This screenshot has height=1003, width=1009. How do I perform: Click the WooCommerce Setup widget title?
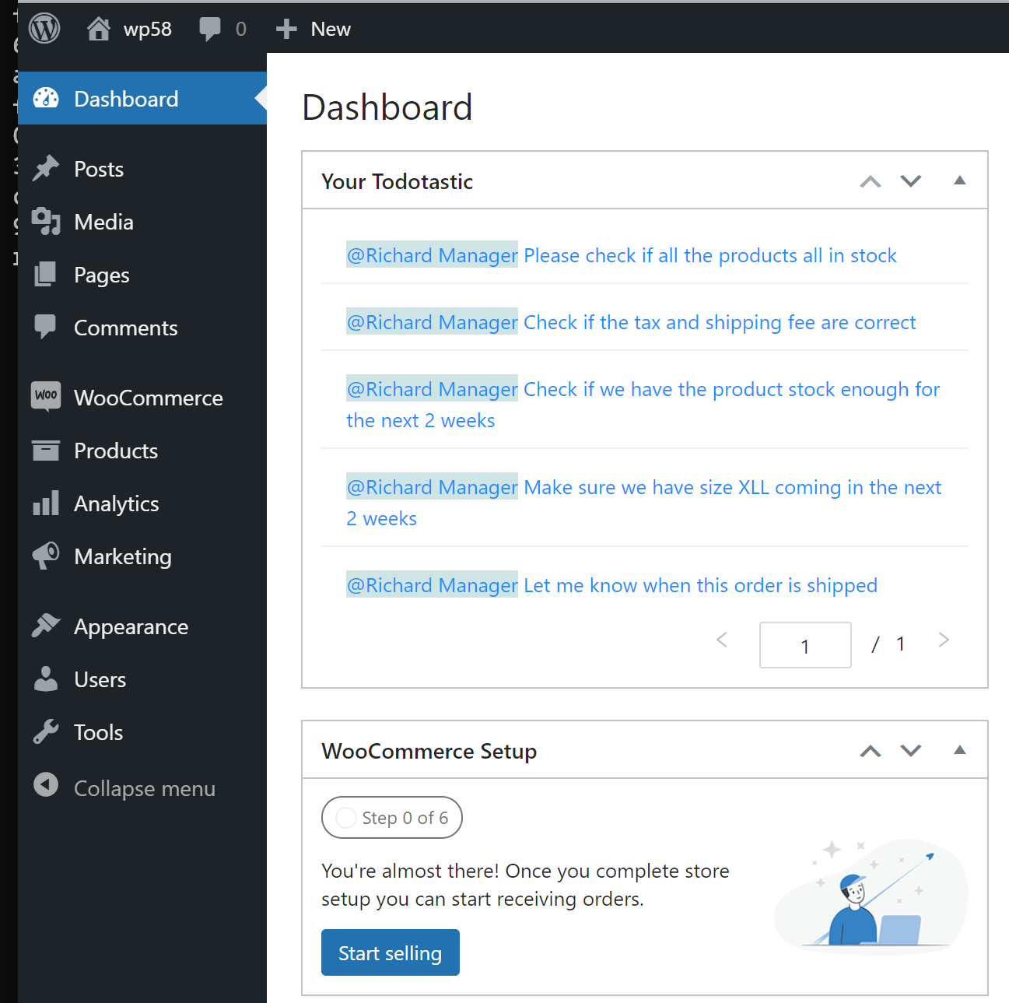pos(429,751)
